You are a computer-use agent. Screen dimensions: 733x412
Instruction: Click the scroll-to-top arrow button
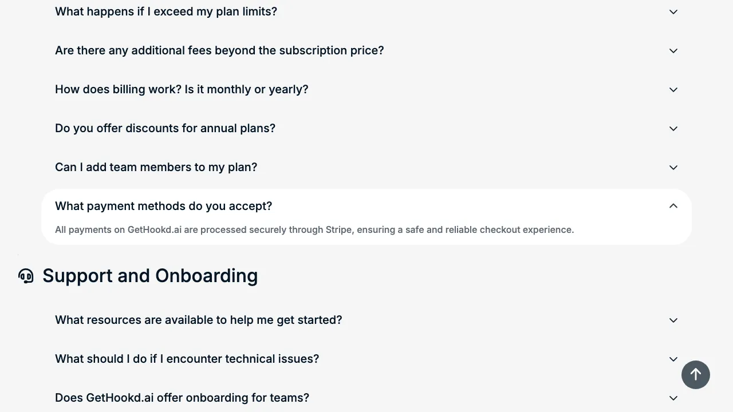(695, 375)
